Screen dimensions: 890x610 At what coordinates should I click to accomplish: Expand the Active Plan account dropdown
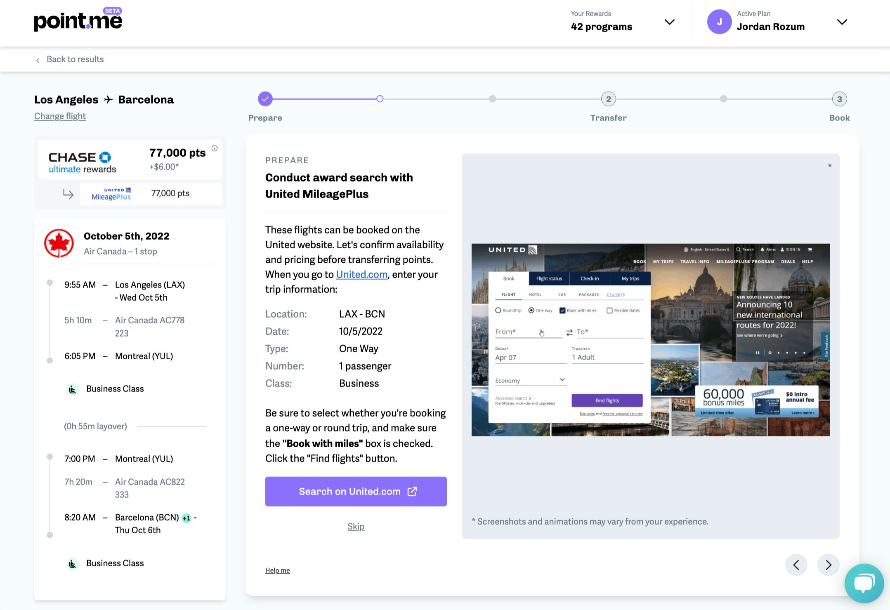click(x=842, y=22)
